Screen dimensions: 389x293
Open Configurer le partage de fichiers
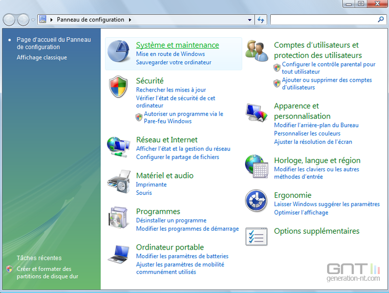pos(178,157)
